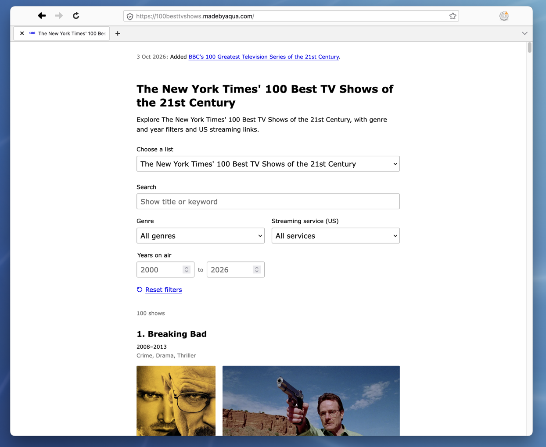Click the Years on air label
The width and height of the screenshot is (546, 447).
tap(154, 255)
